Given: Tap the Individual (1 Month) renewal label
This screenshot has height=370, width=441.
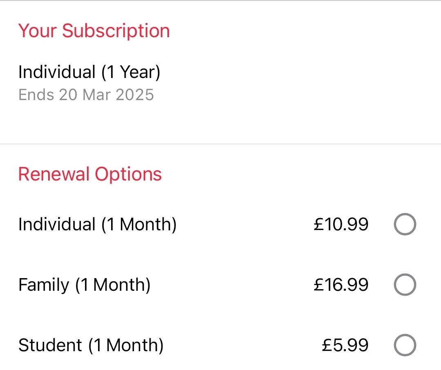Looking at the screenshot, I should pos(97,225).
